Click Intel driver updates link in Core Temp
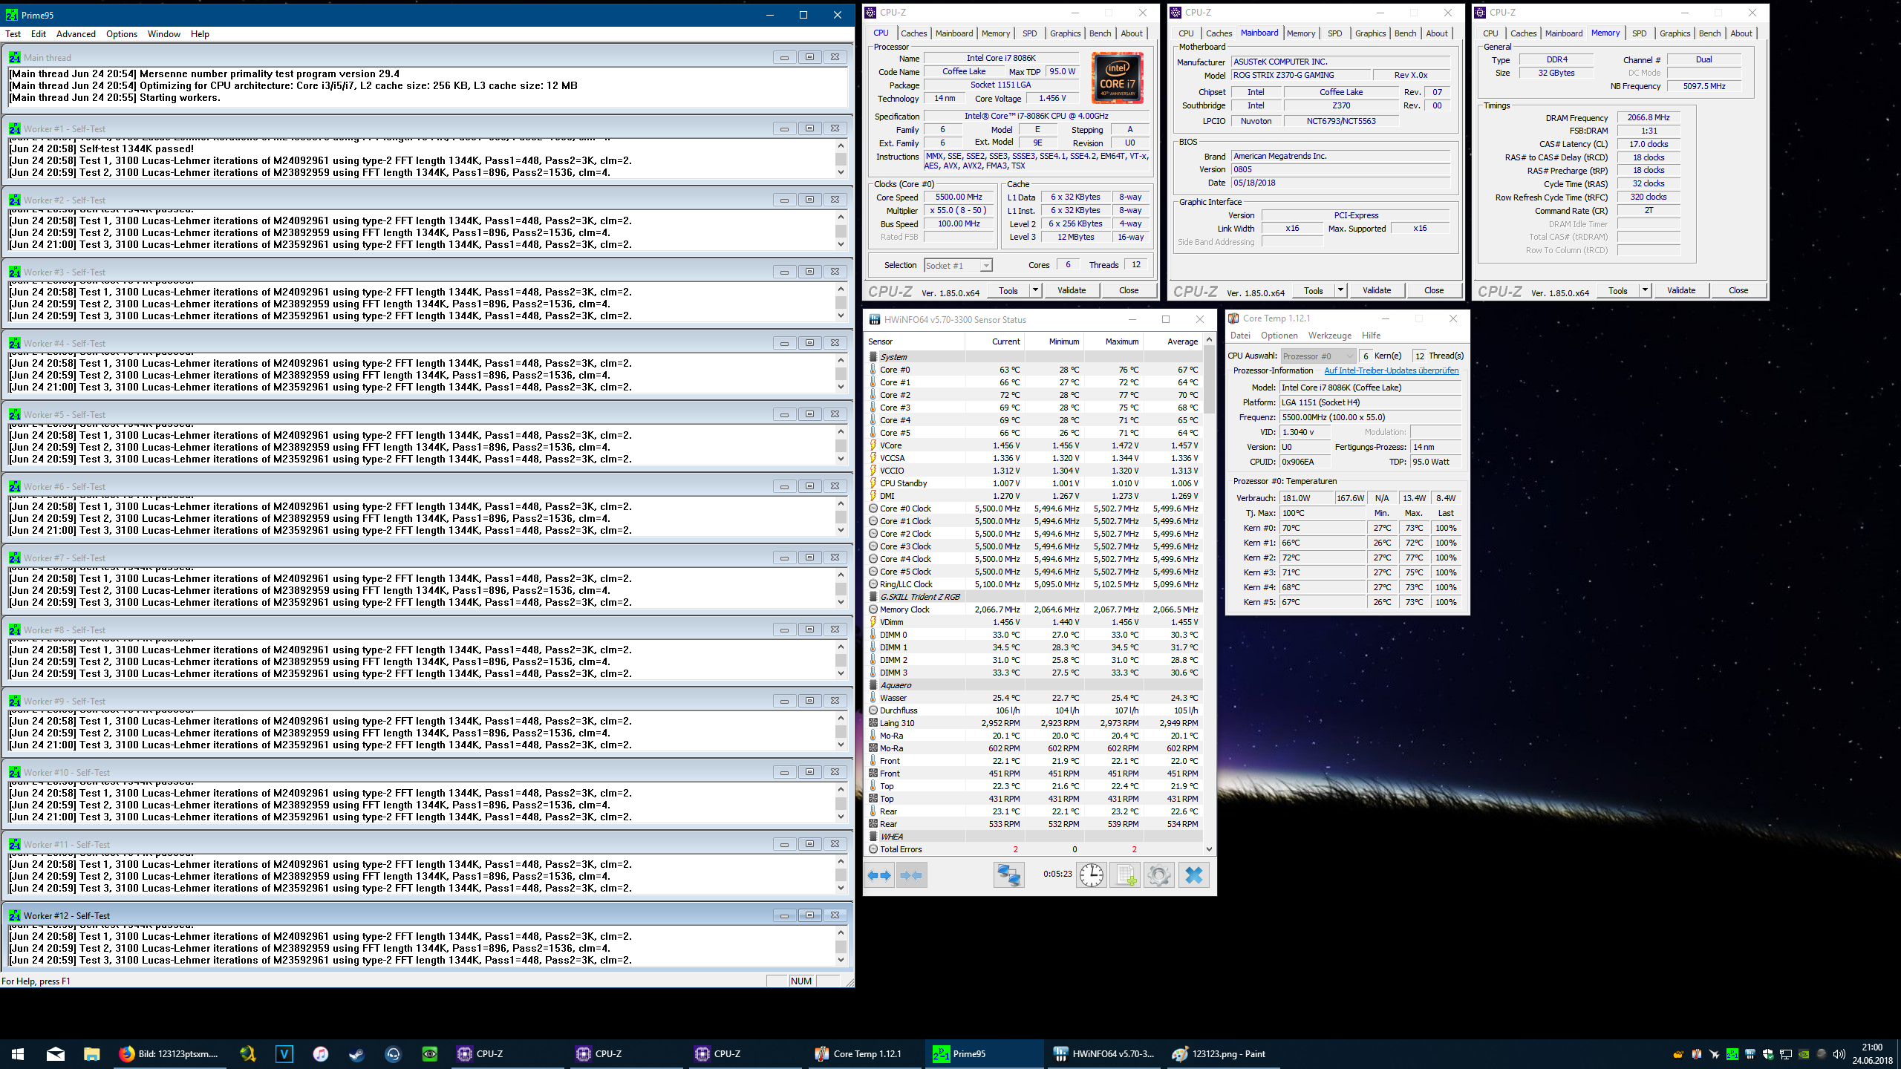Screen dimensions: 1901x1069 point(1391,370)
